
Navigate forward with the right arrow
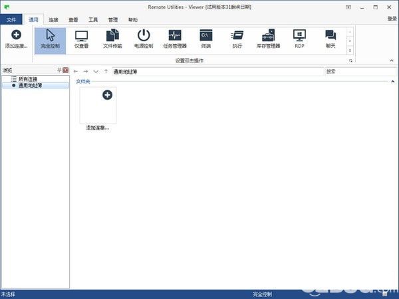click(x=86, y=72)
